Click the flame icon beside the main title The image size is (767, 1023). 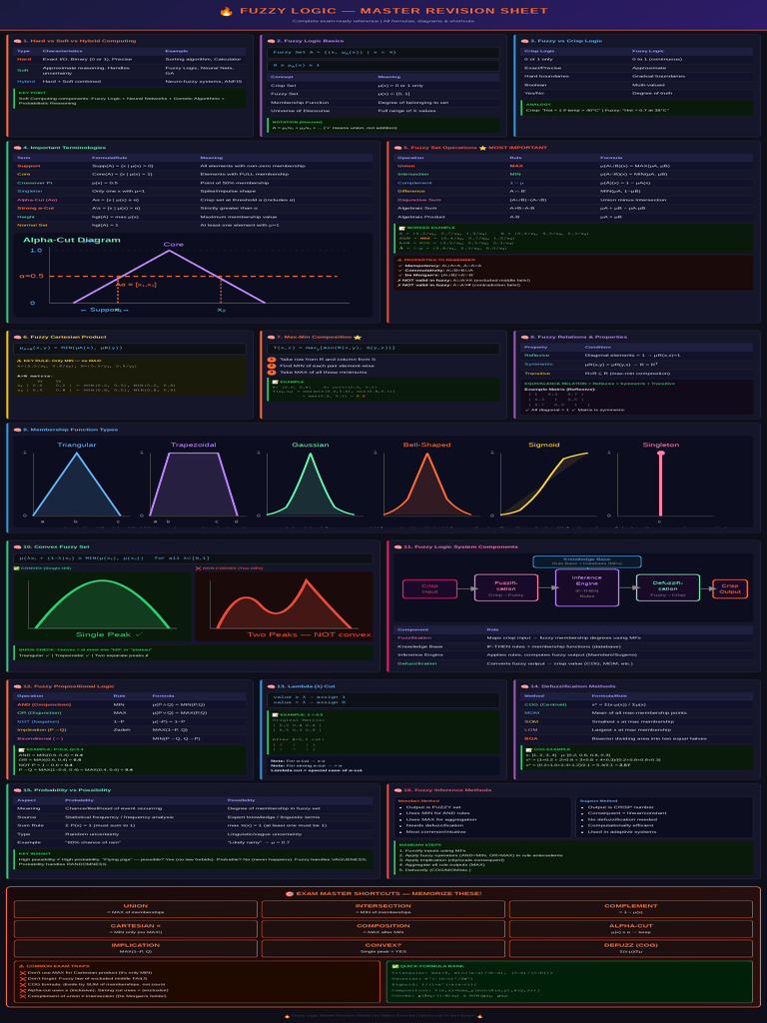tap(226, 11)
